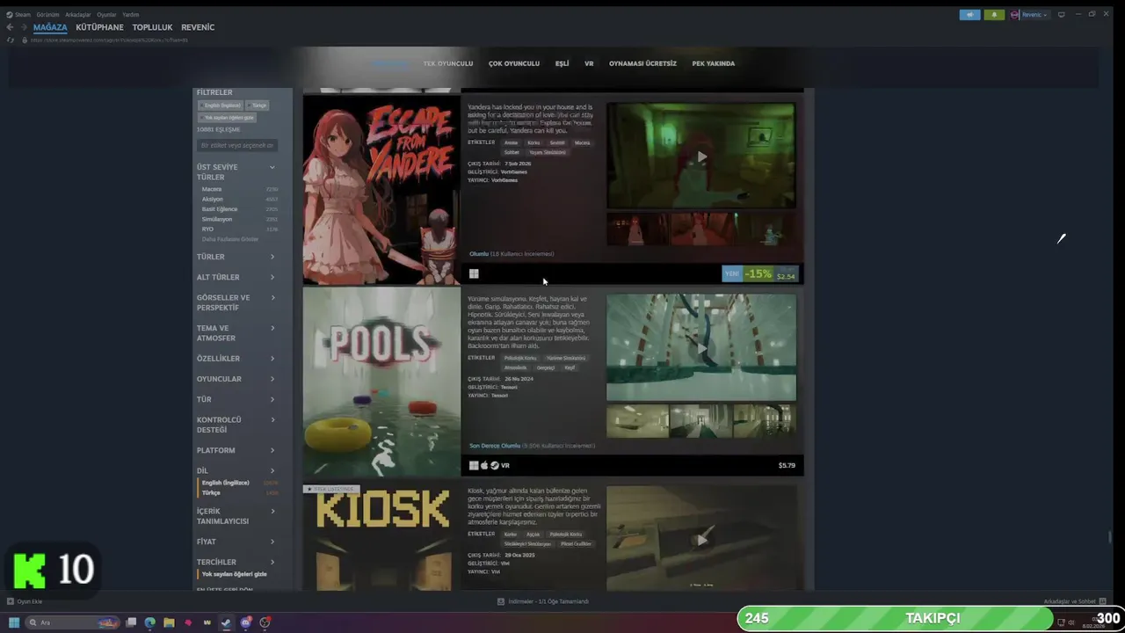
Task: Click the Windows taskbar Ara search box
Action: click(72, 622)
